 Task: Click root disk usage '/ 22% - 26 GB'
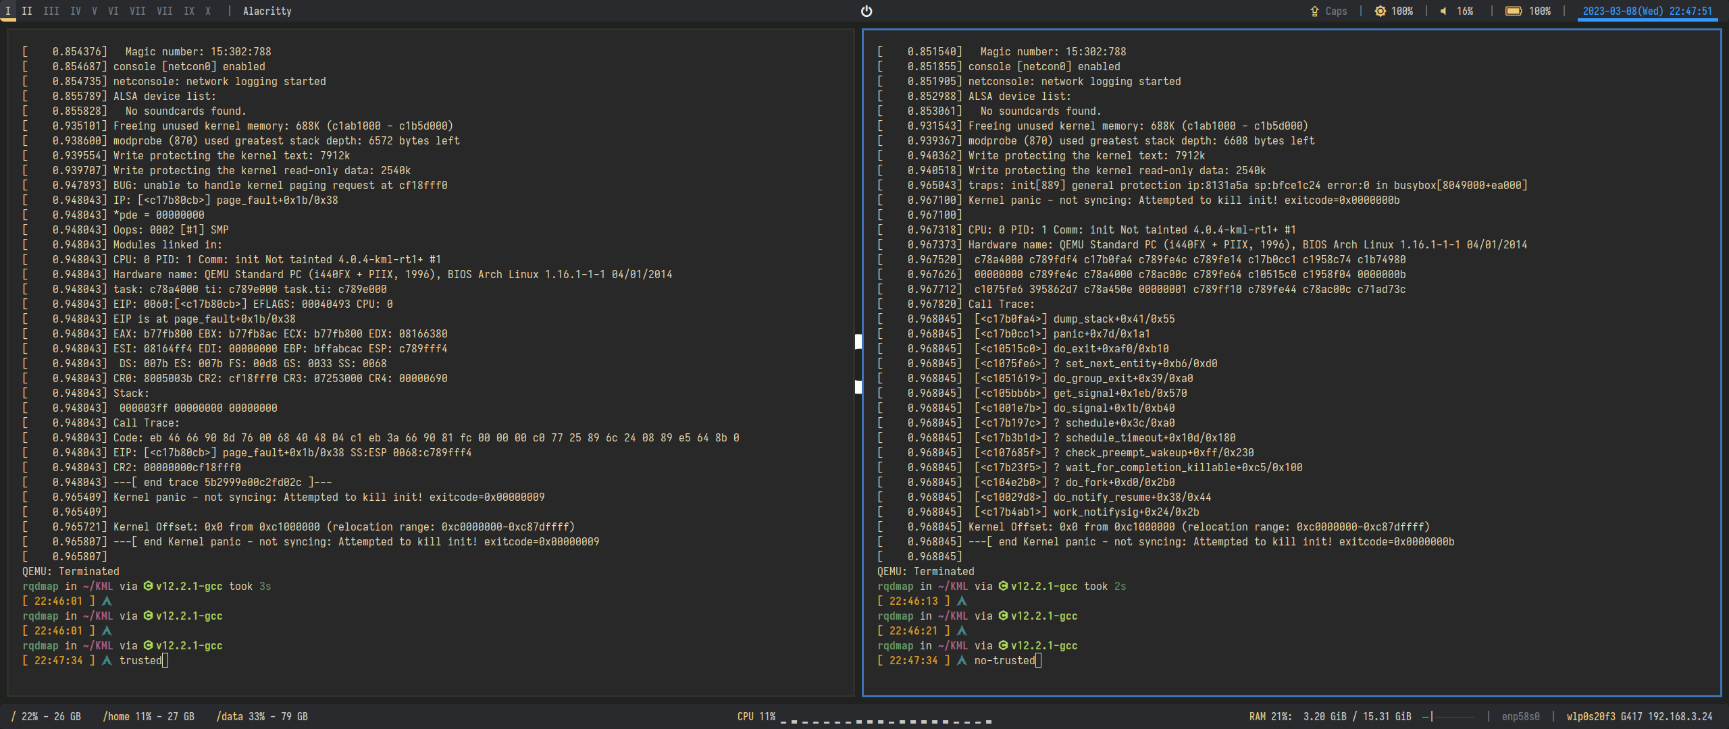[46, 716]
